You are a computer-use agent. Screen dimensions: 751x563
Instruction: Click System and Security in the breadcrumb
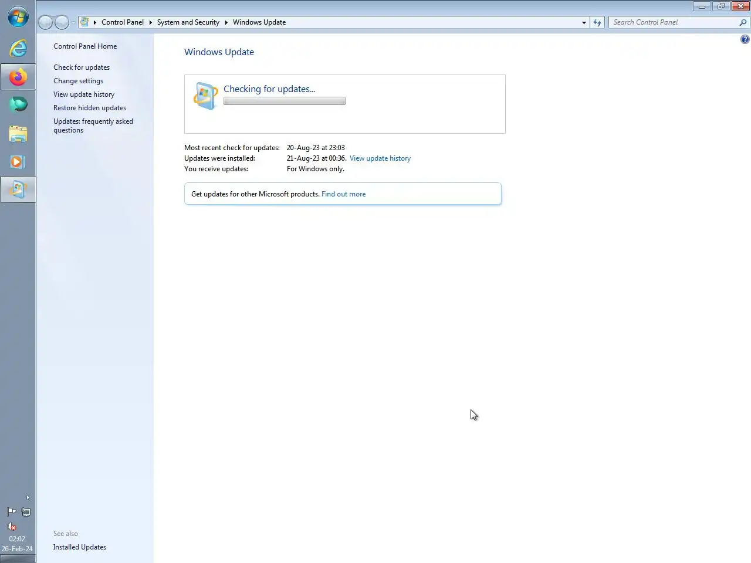(188, 22)
